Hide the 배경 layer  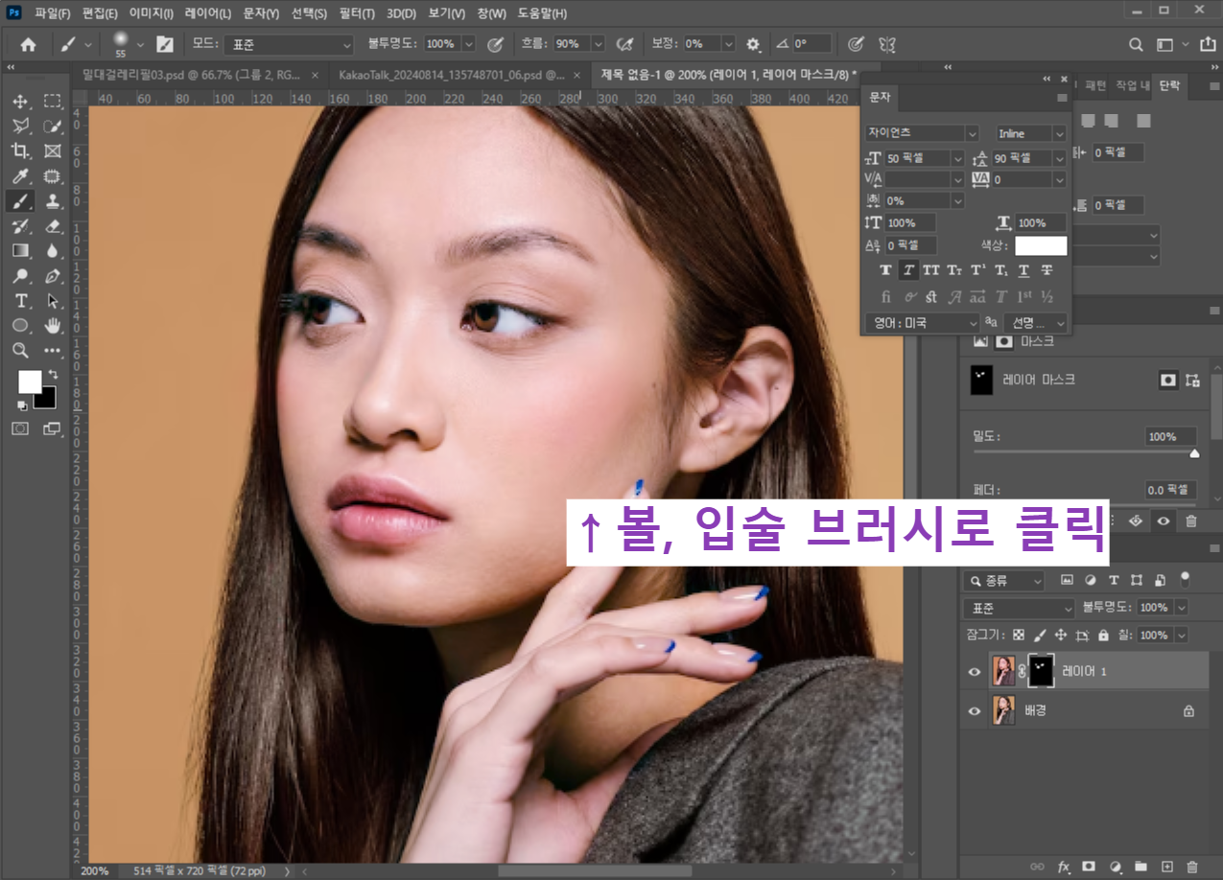click(974, 710)
